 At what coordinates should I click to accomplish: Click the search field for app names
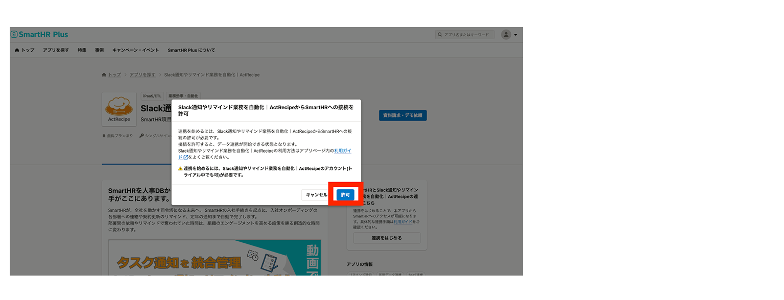(x=465, y=35)
